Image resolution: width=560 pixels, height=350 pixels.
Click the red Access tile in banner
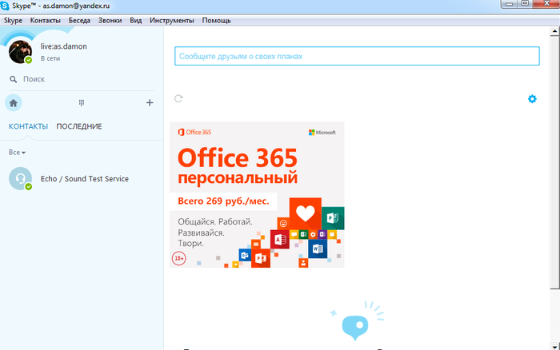(x=280, y=240)
